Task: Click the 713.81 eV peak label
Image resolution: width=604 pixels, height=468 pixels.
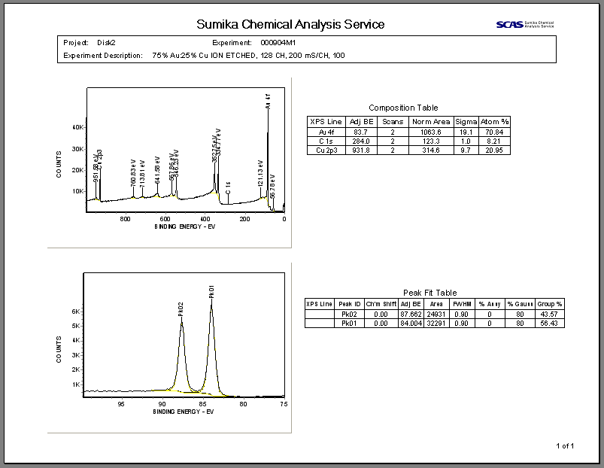Action: (x=142, y=174)
